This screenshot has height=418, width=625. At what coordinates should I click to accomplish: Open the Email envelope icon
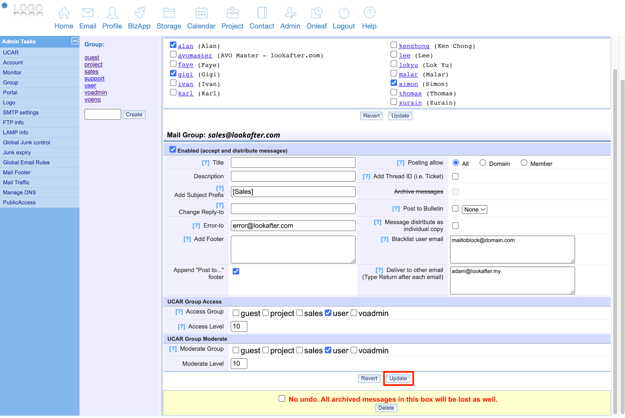click(x=87, y=13)
